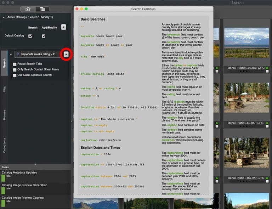Open the Active Catalogs options dropdown button

tap(63, 27)
